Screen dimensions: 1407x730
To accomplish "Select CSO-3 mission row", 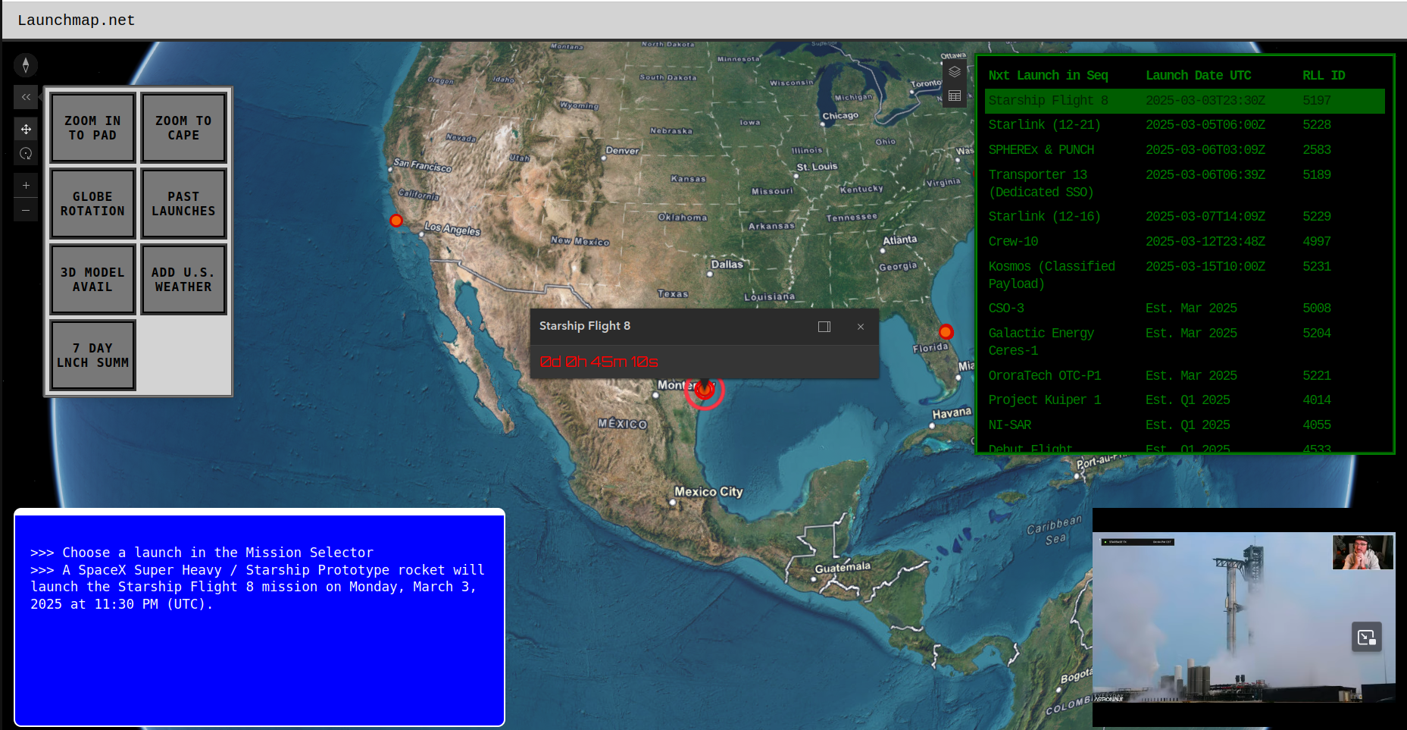I will [1184, 309].
